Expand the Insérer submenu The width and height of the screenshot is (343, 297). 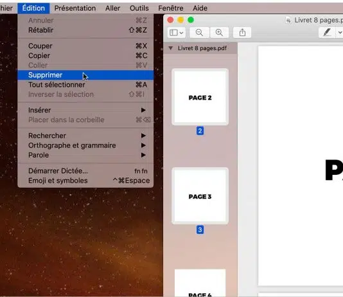click(x=85, y=110)
